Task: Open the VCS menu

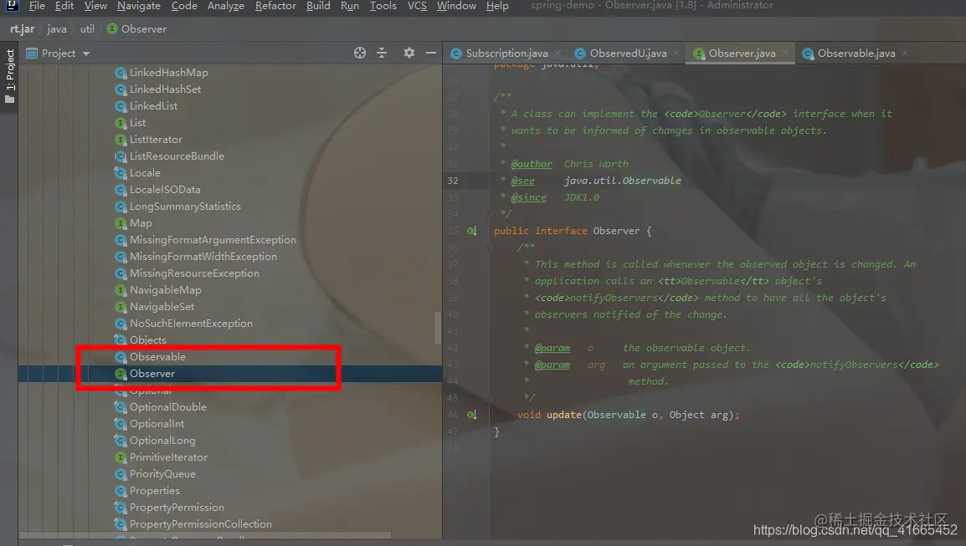Action: coord(417,6)
